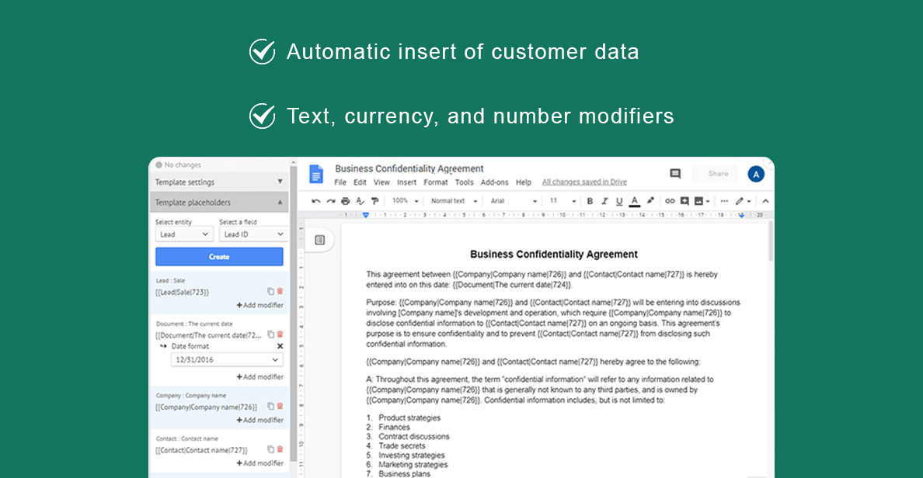Select the paint format roller tool
This screenshot has height=478, width=923.
[374, 201]
